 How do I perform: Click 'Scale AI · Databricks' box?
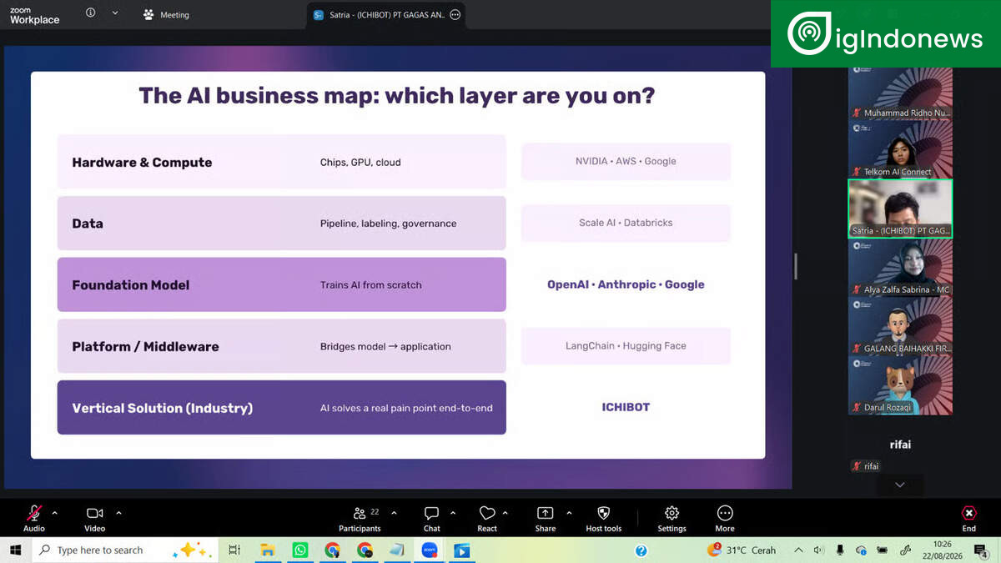(626, 223)
